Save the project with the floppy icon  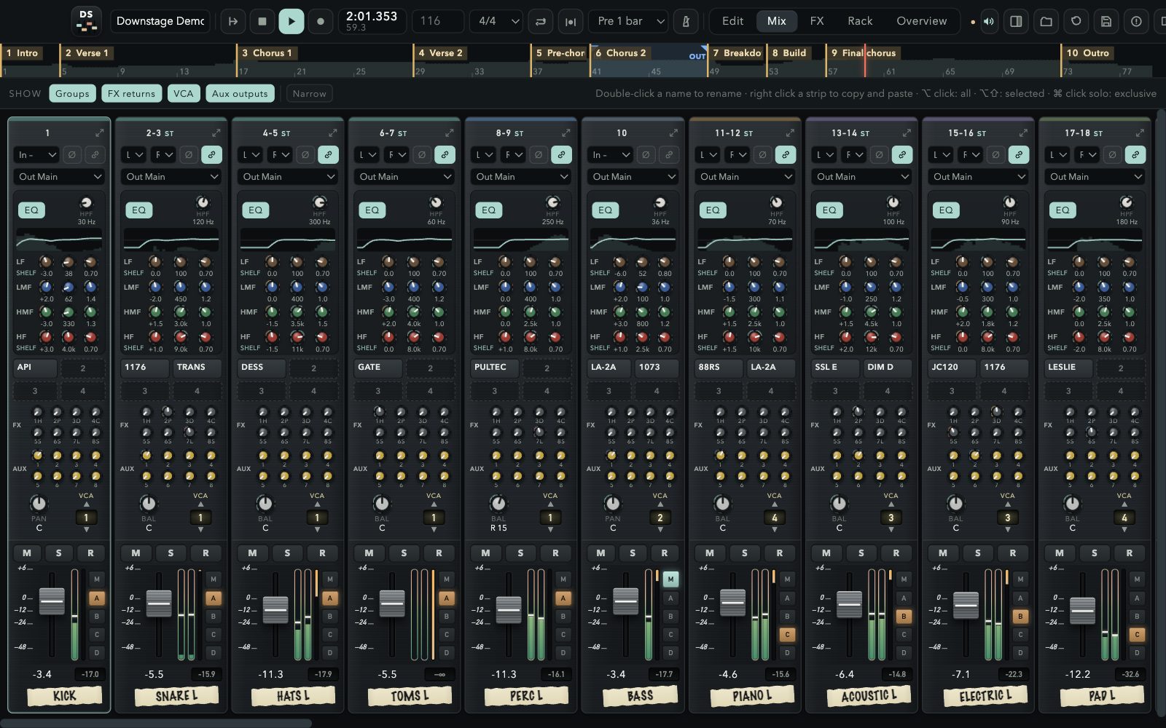pyautogui.click(x=1106, y=21)
